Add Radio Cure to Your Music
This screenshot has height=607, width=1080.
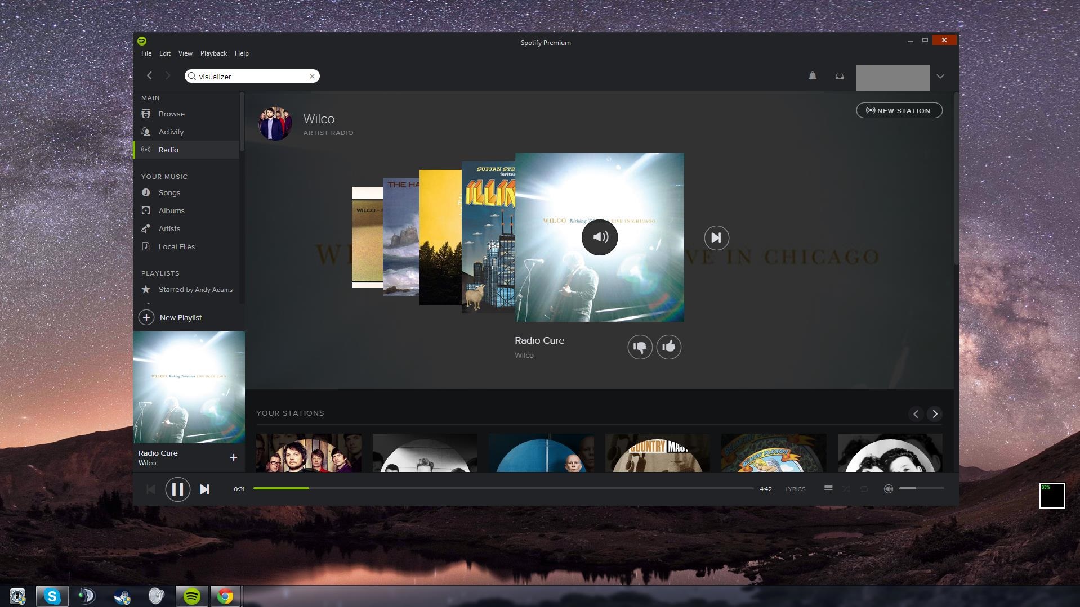pos(233,457)
